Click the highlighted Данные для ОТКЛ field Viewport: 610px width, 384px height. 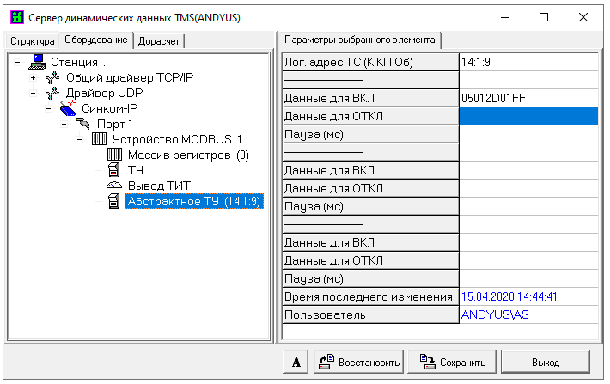[x=528, y=116]
